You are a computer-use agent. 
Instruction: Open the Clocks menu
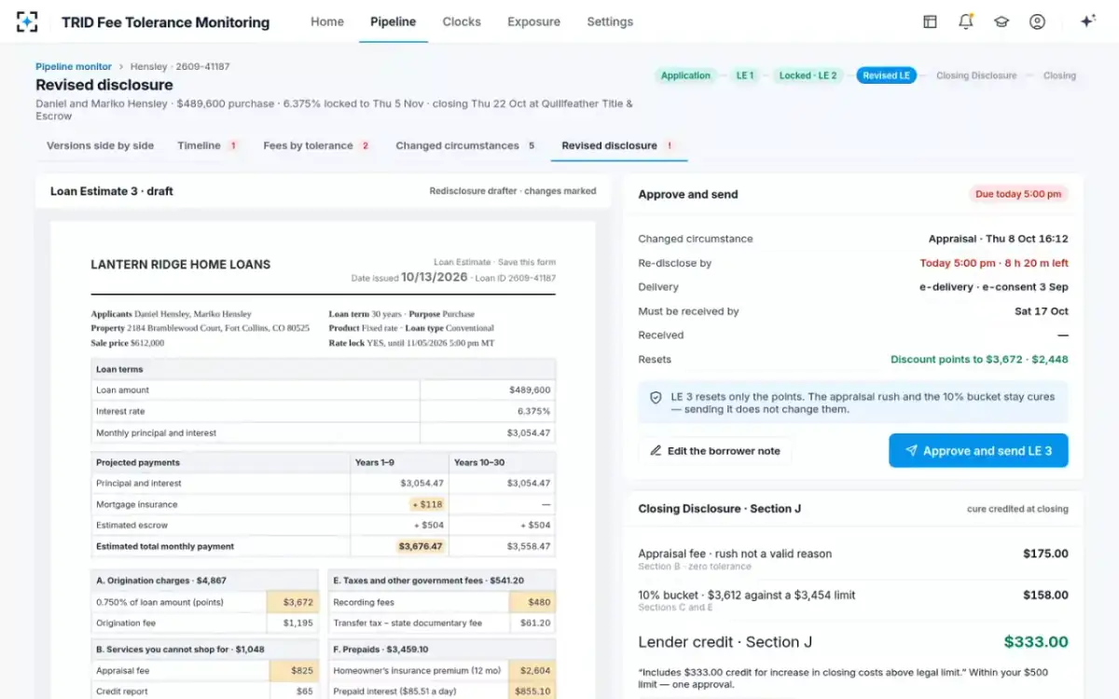(x=462, y=21)
